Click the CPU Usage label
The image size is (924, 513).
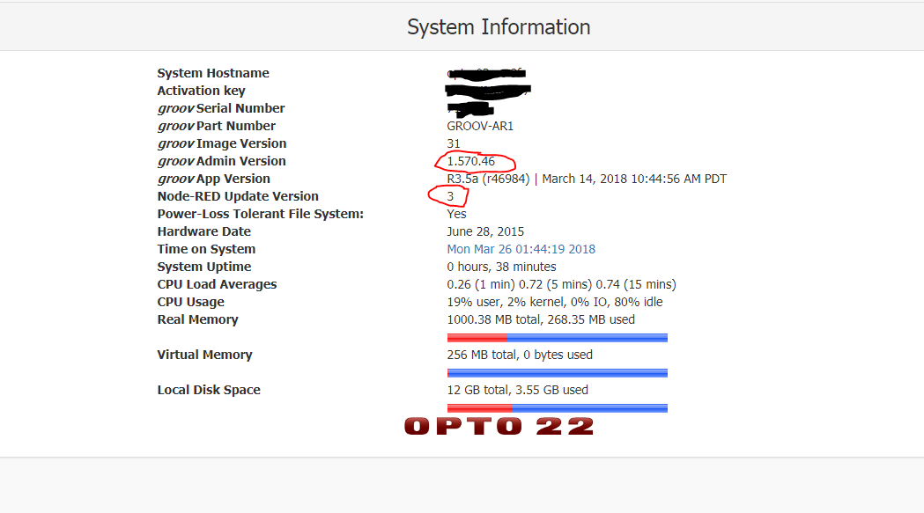click(191, 302)
